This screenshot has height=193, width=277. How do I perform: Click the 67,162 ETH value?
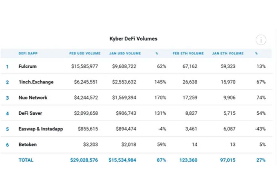tap(190, 66)
